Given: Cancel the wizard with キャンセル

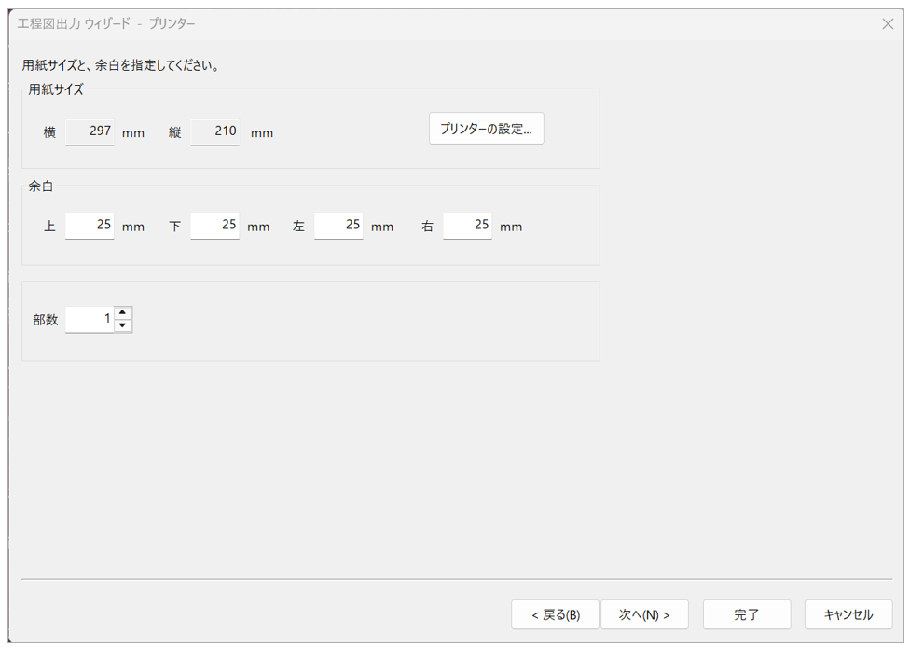Looking at the screenshot, I should point(848,614).
